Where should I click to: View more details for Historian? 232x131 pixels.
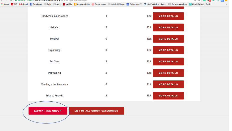[x=168, y=27]
